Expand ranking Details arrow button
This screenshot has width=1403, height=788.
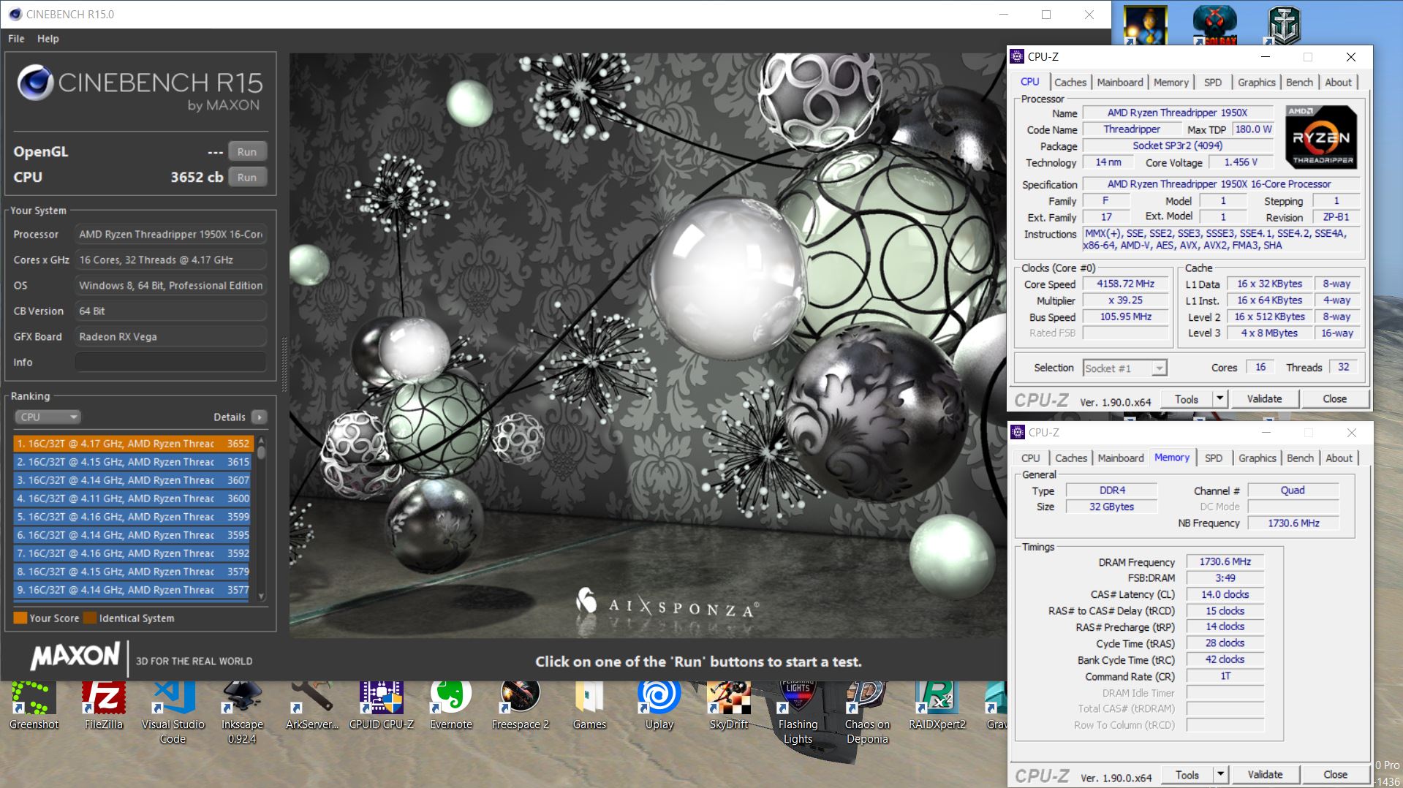coord(259,417)
